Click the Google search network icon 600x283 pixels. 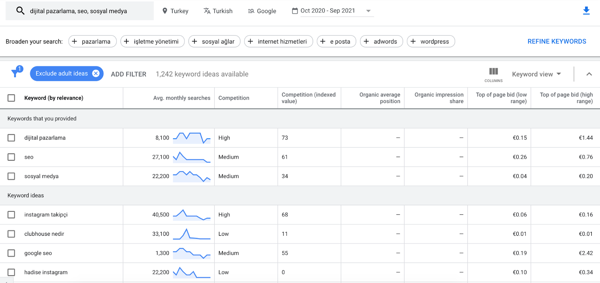pyautogui.click(x=251, y=11)
